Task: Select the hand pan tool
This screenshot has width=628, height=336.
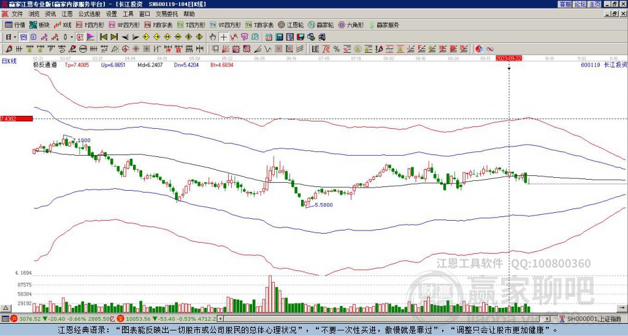Action: point(213,37)
